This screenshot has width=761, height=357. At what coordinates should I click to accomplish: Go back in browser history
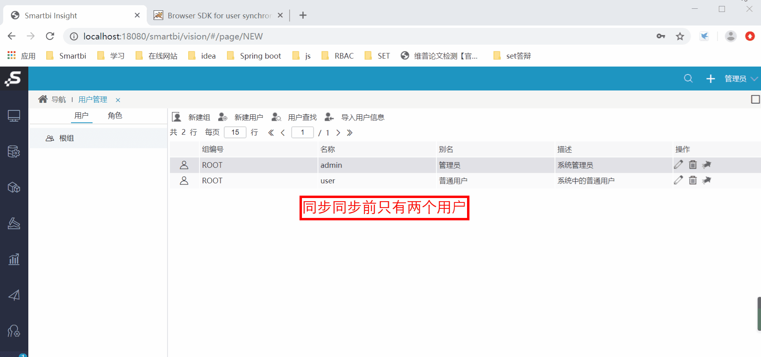(12, 36)
